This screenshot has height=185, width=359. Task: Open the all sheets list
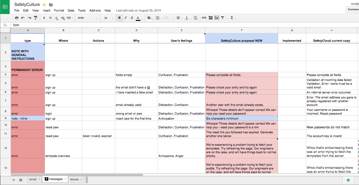[21, 180]
